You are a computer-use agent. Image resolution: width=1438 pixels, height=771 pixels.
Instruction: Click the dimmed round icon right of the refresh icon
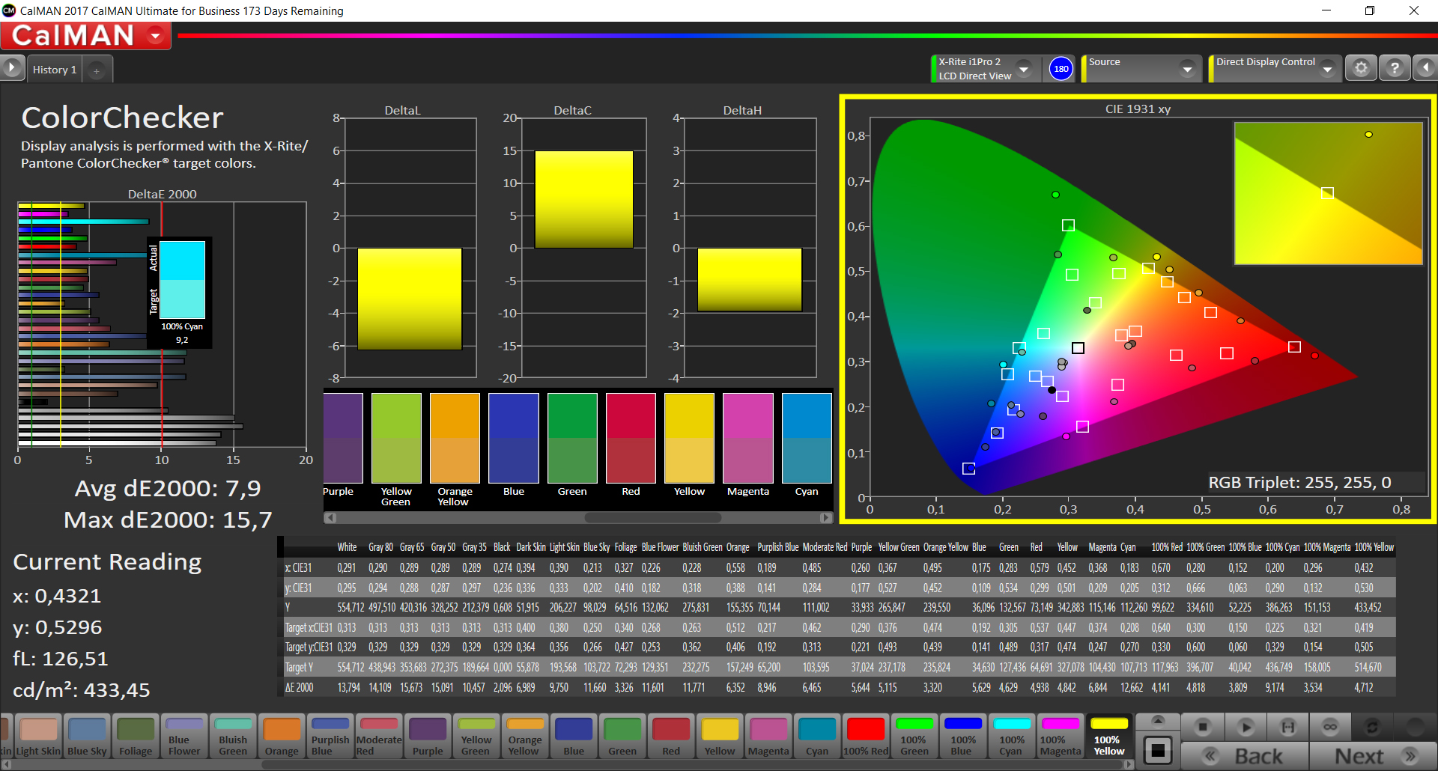pos(1415,726)
